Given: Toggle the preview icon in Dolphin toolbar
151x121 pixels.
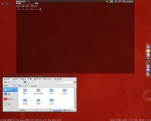Looking at the screenshot, I should pyautogui.click(x=25, y=82).
